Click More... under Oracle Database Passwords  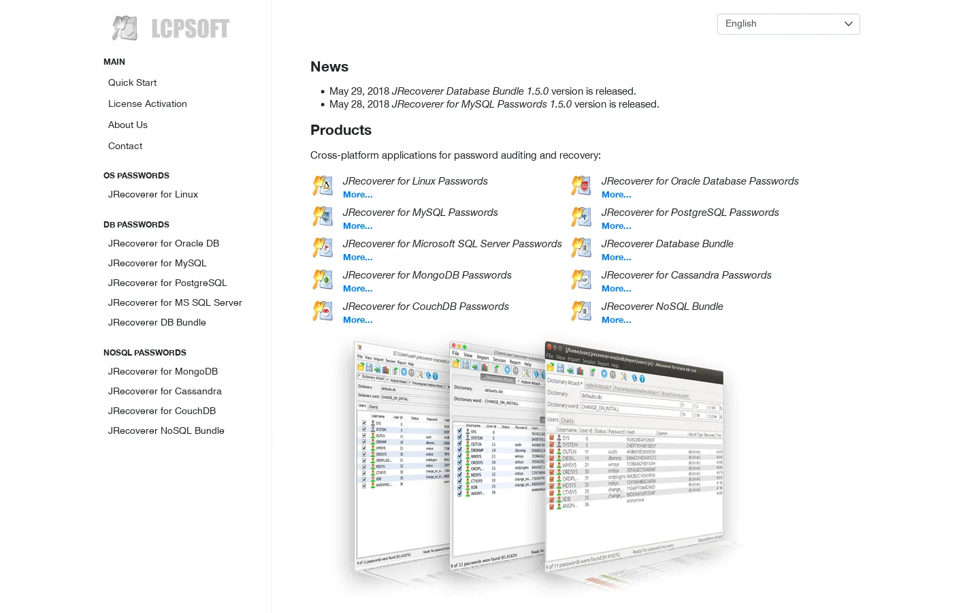616,195
